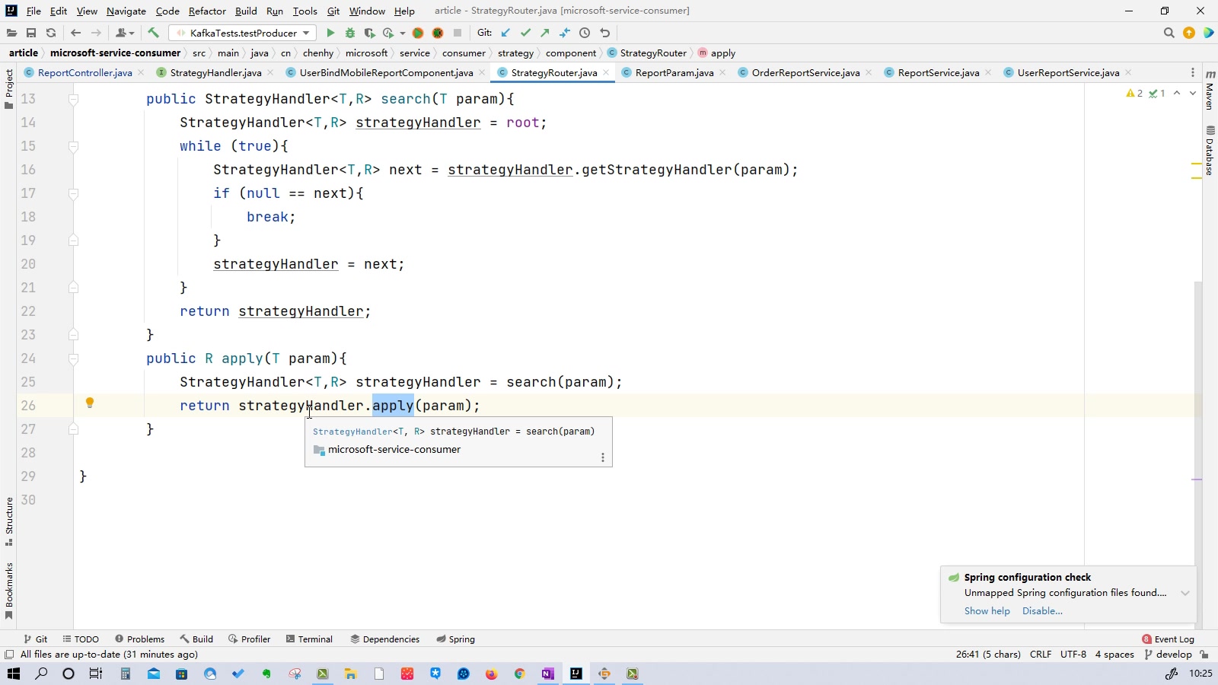Show Git history clock icon
This screenshot has height=685, width=1218.
click(x=585, y=33)
